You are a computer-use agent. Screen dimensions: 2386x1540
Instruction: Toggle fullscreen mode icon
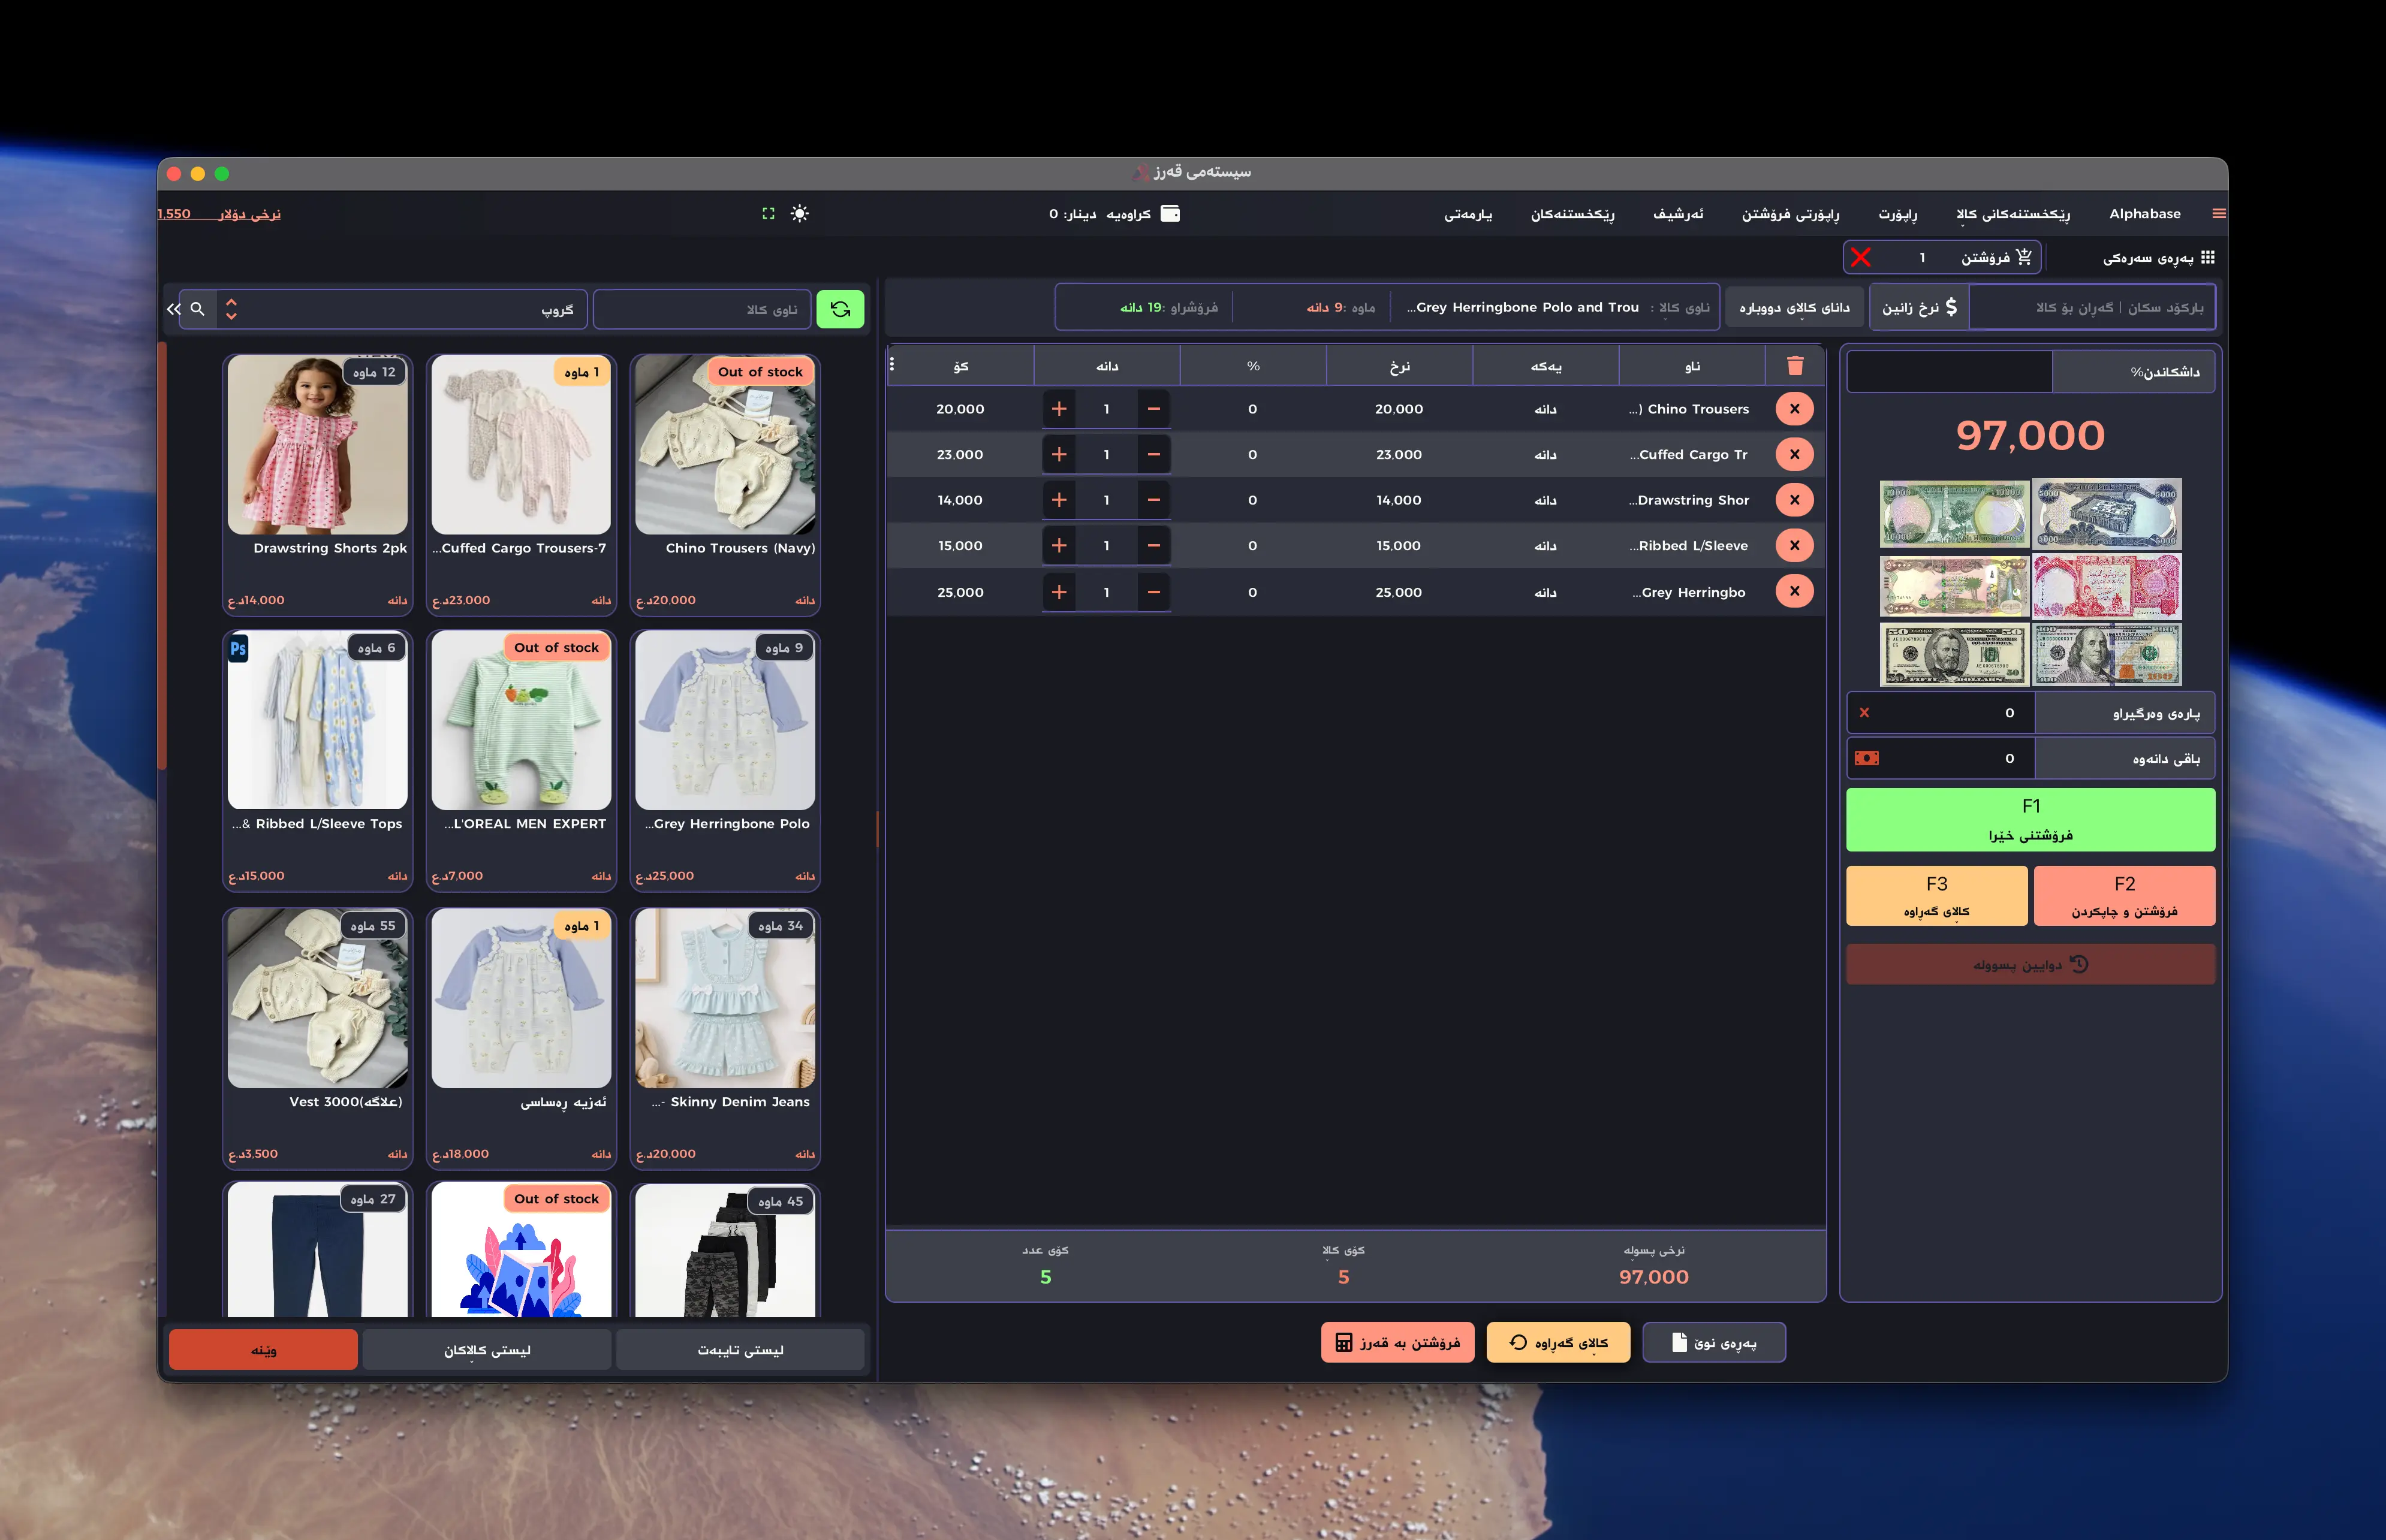[769, 214]
